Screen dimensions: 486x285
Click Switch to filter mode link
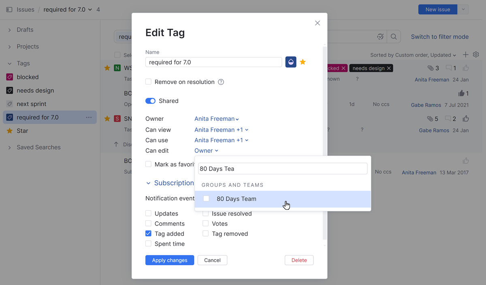439,37
